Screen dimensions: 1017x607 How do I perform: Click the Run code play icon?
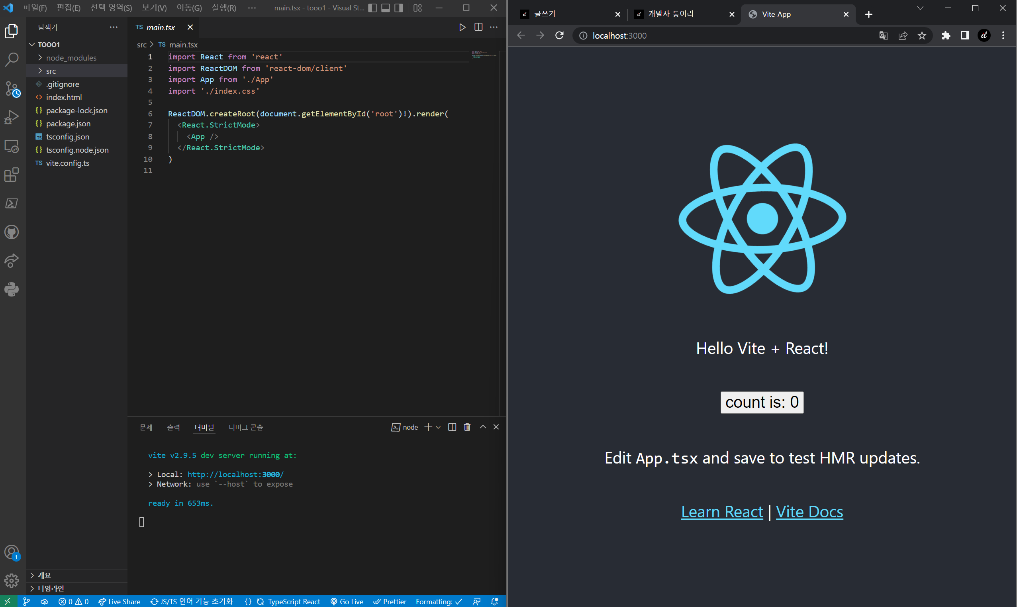(x=462, y=28)
